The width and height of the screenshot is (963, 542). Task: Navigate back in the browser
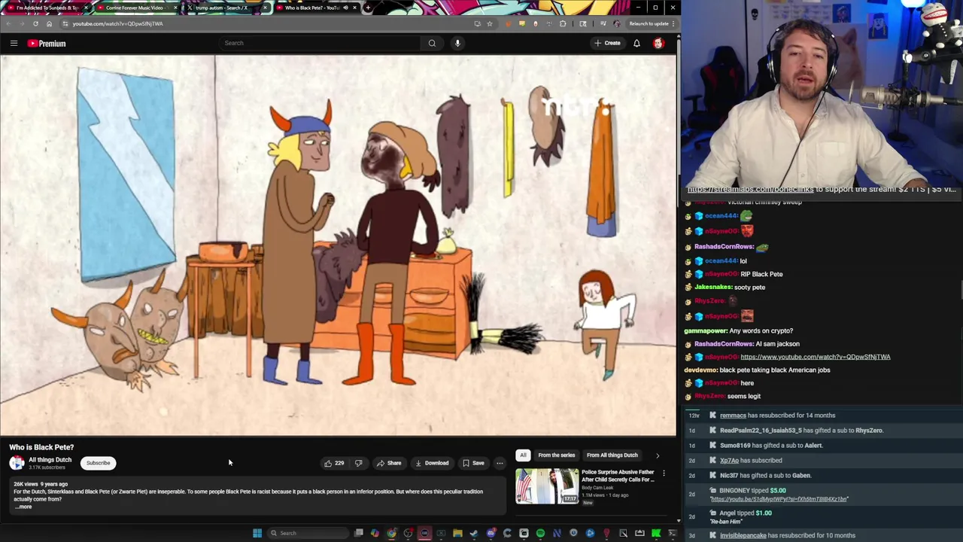pyautogui.click(x=8, y=23)
